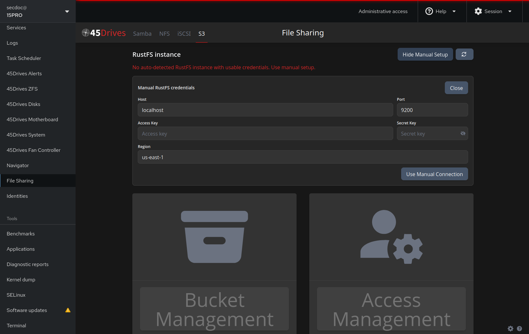Expand the Help menu caret
The width and height of the screenshot is (529, 334).
(454, 11)
